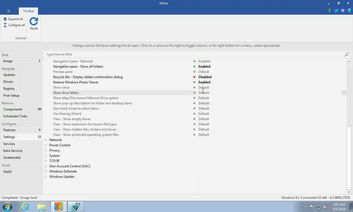Screen dimensions: 353x212
Task: Expand the Privacy group
Action: (x=46, y=150)
